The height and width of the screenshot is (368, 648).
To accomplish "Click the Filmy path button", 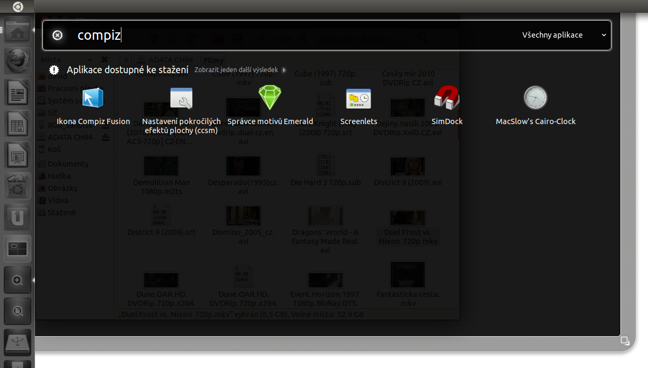I will (x=214, y=59).
